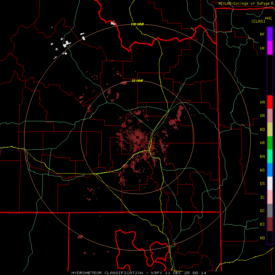Click the HA legend label
The width and height of the screenshot is (275, 275).
[x=262, y=102]
